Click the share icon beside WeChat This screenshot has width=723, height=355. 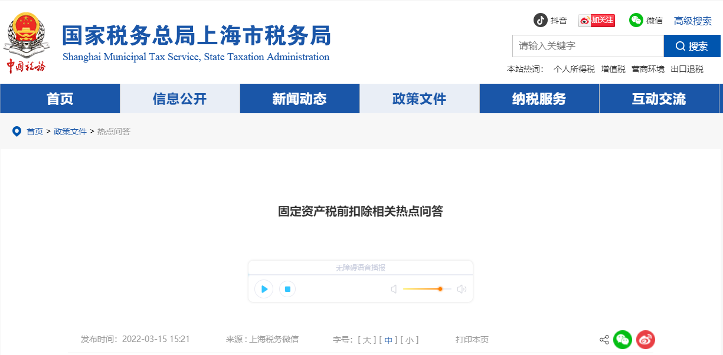pos(604,340)
